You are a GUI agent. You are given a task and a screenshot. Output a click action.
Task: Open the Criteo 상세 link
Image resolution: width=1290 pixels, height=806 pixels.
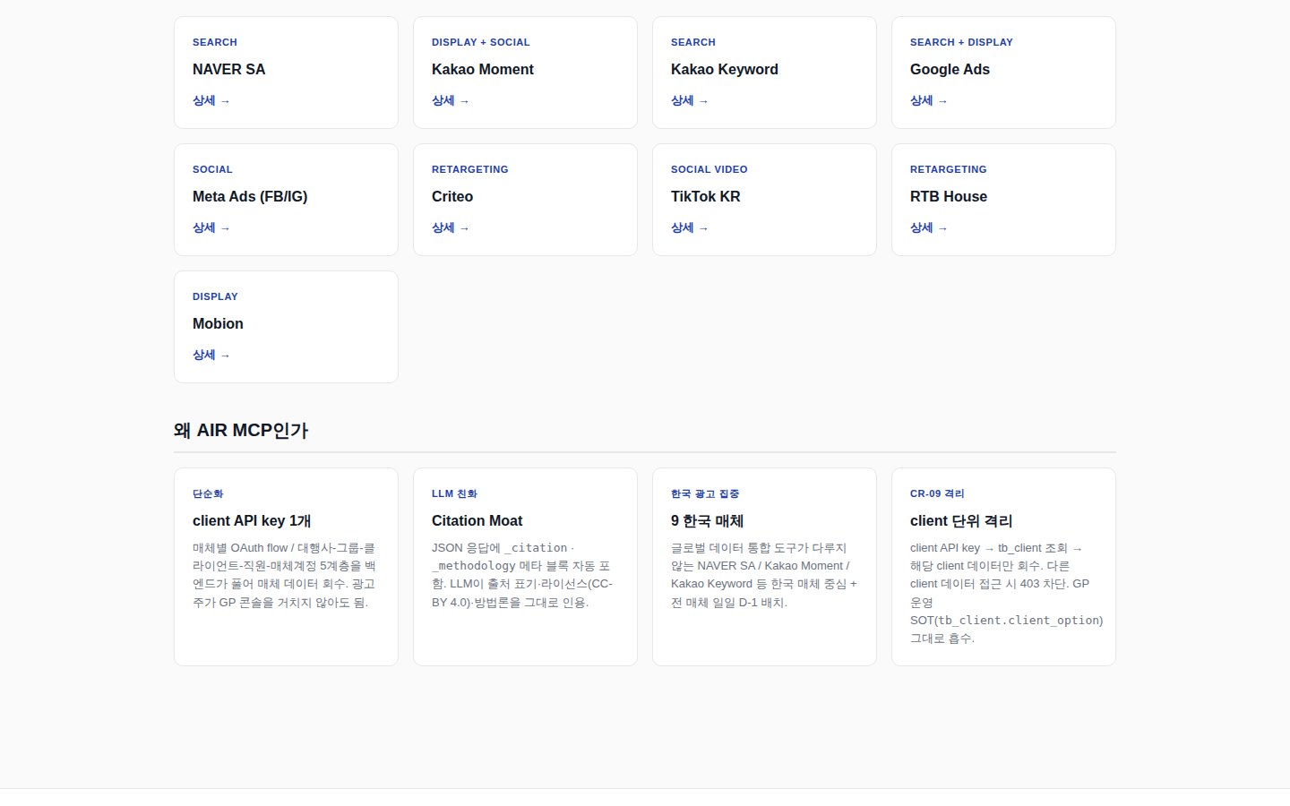pos(451,227)
